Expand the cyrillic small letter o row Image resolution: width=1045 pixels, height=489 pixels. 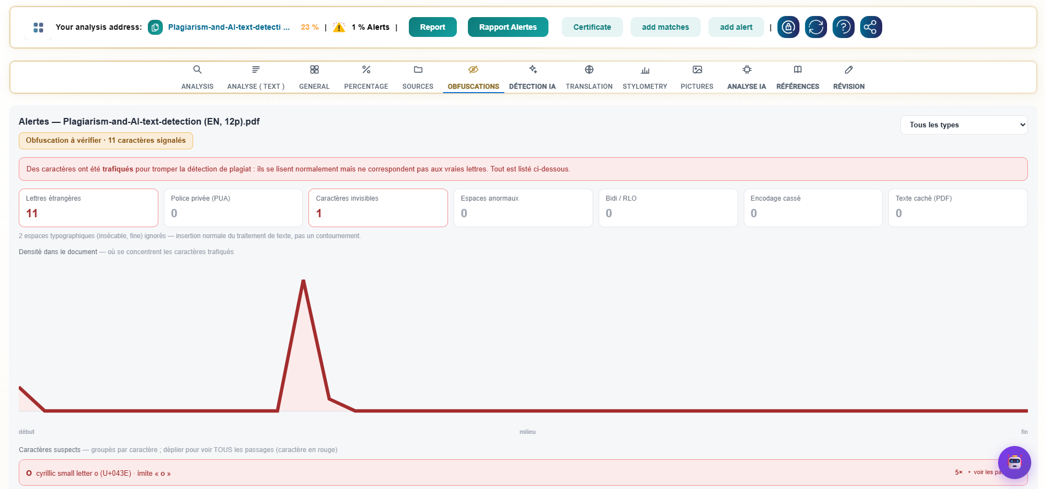click(x=523, y=473)
